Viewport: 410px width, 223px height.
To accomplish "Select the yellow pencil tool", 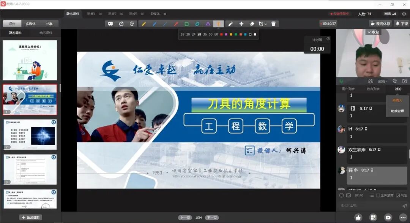I will [x=143, y=24].
